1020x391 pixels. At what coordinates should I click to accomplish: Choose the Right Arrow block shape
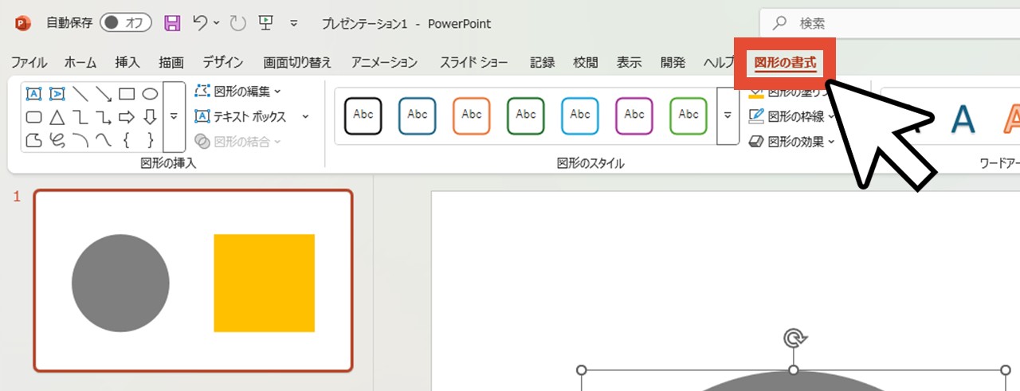click(127, 118)
